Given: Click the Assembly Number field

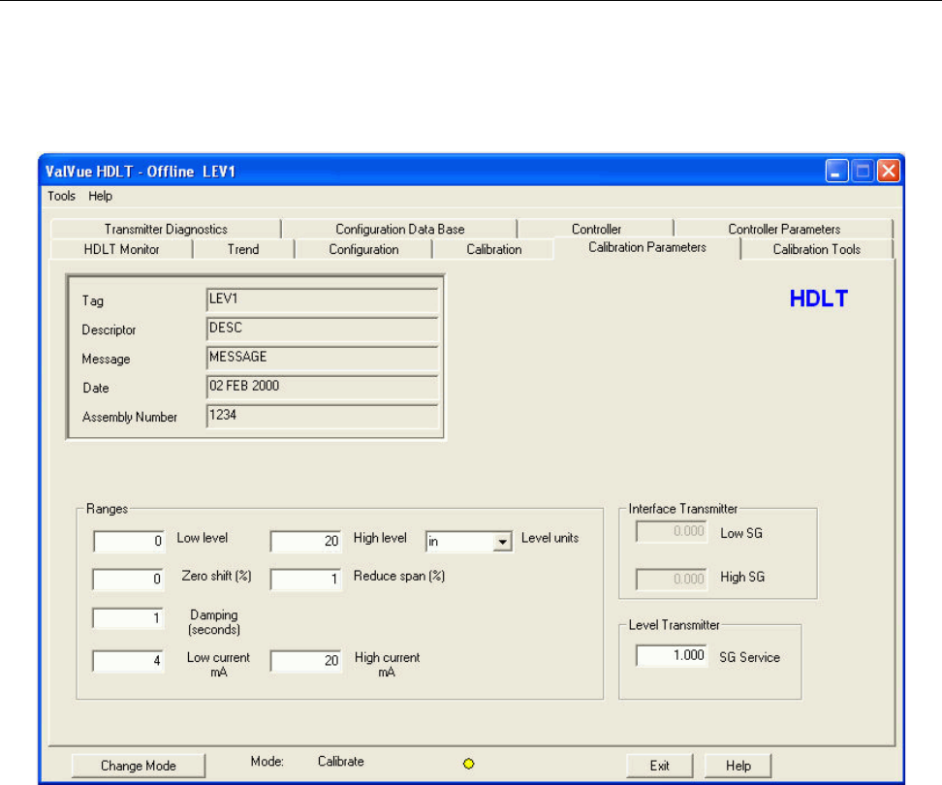Looking at the screenshot, I should (x=323, y=415).
